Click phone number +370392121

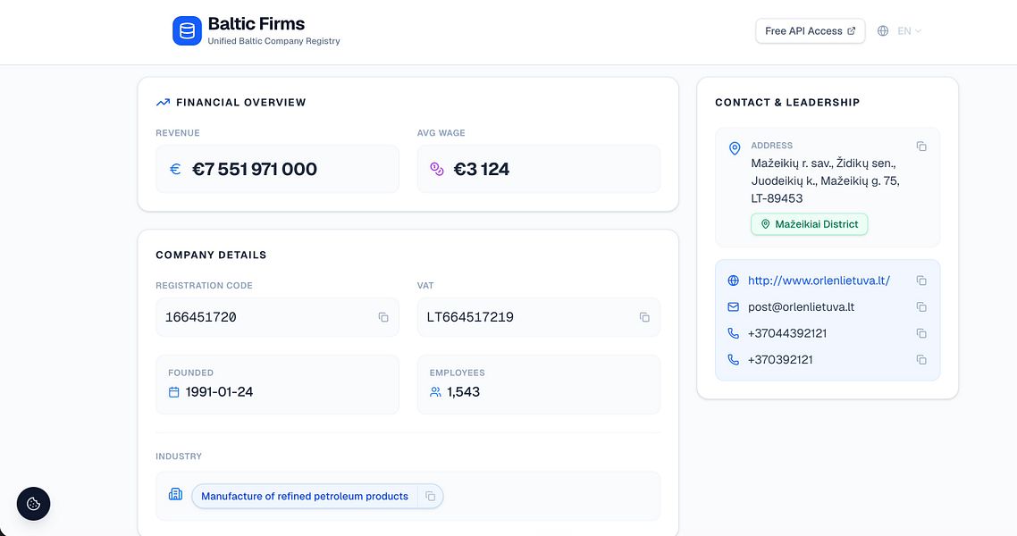pos(780,360)
